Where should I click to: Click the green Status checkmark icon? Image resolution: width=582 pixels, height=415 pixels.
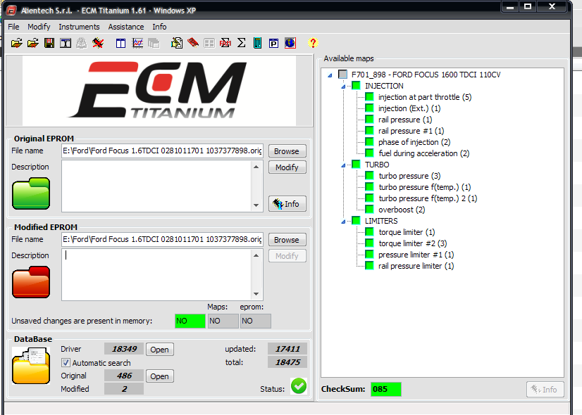point(299,386)
